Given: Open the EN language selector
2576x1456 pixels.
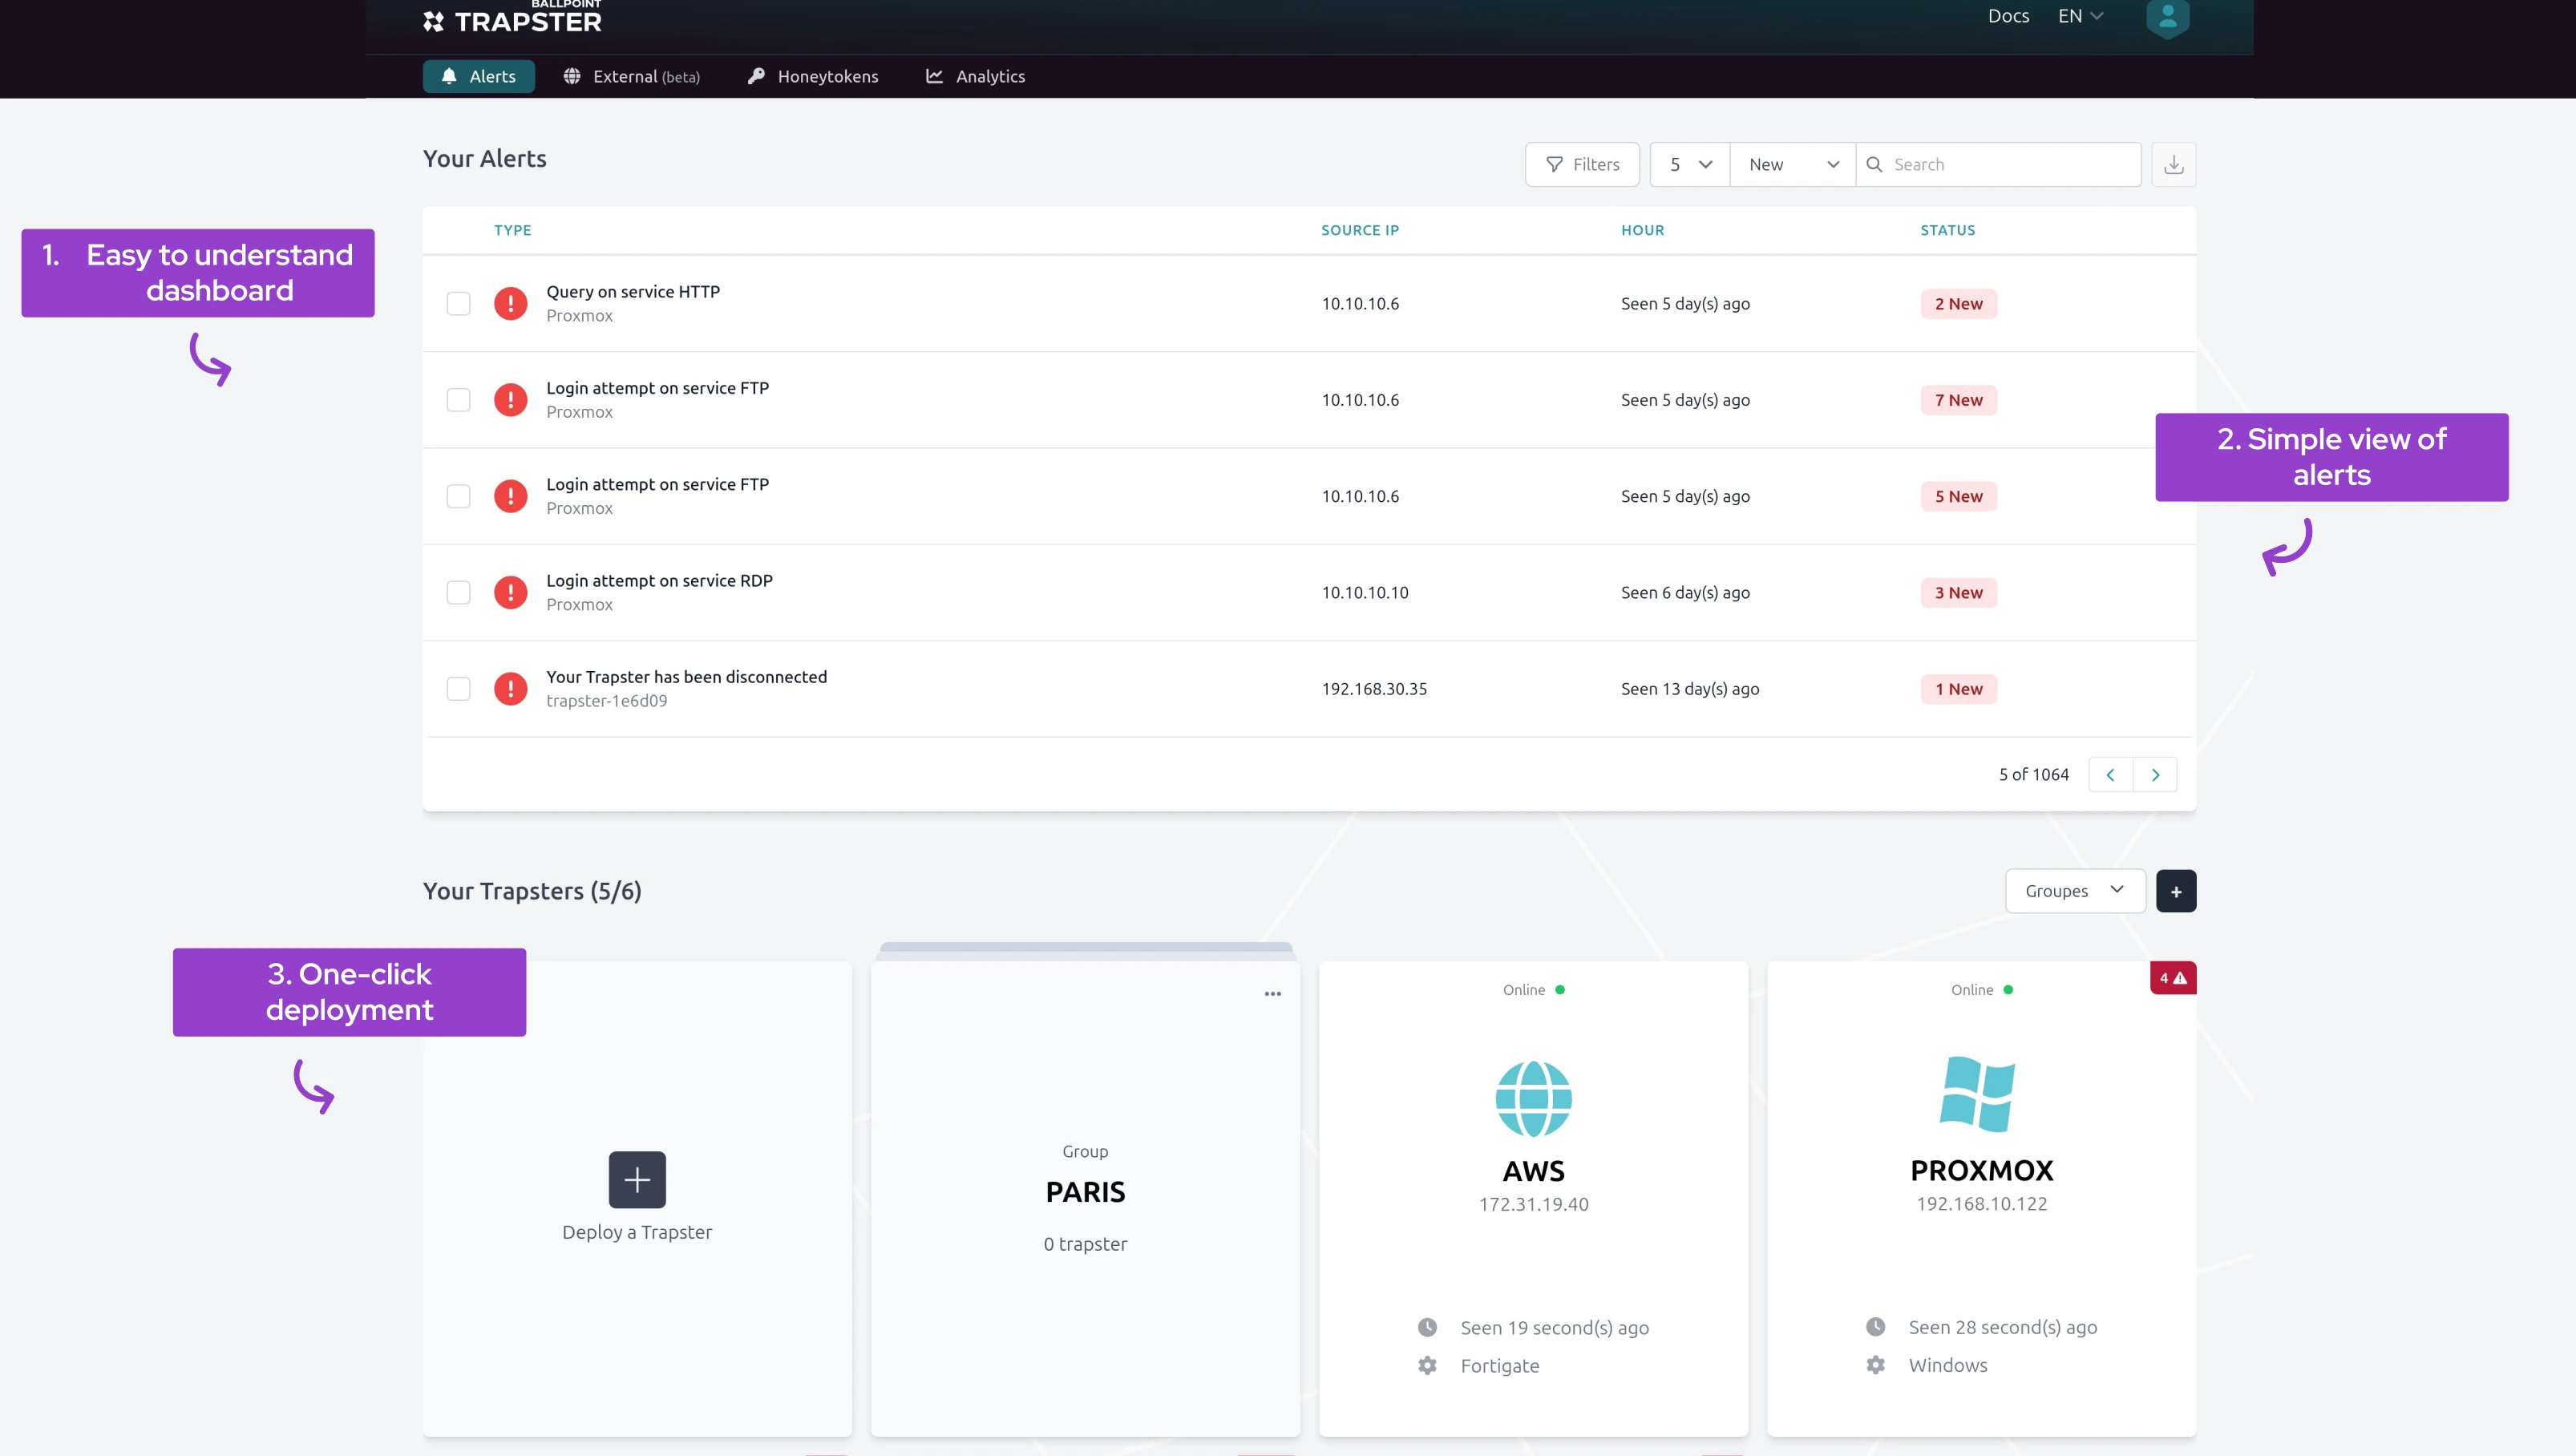Looking at the screenshot, I should [2080, 16].
